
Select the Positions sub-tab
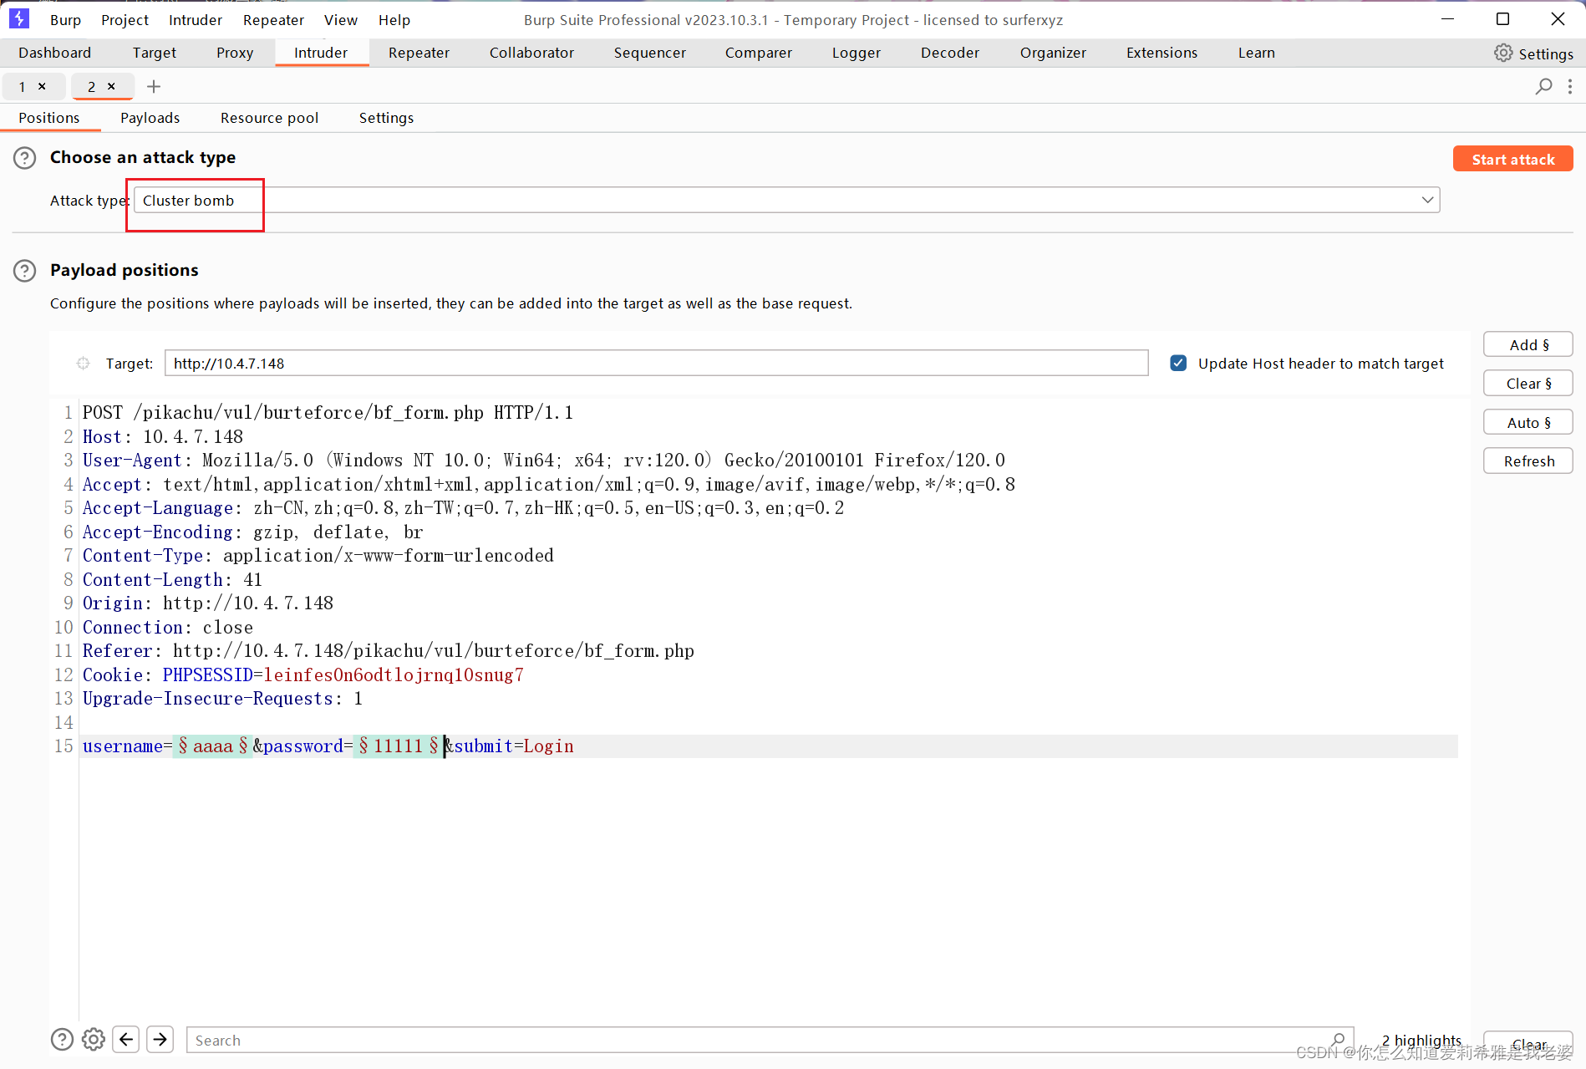point(49,118)
